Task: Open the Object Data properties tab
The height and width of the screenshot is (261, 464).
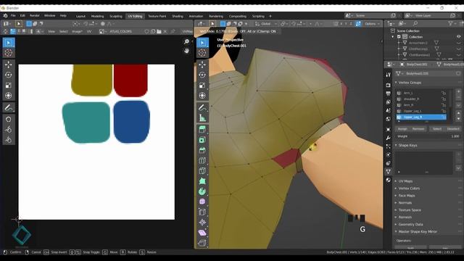Action: pyautogui.click(x=389, y=171)
